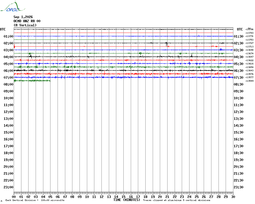Click the OCMD HNZ RA 00 station label

pyautogui.click(x=27, y=21)
